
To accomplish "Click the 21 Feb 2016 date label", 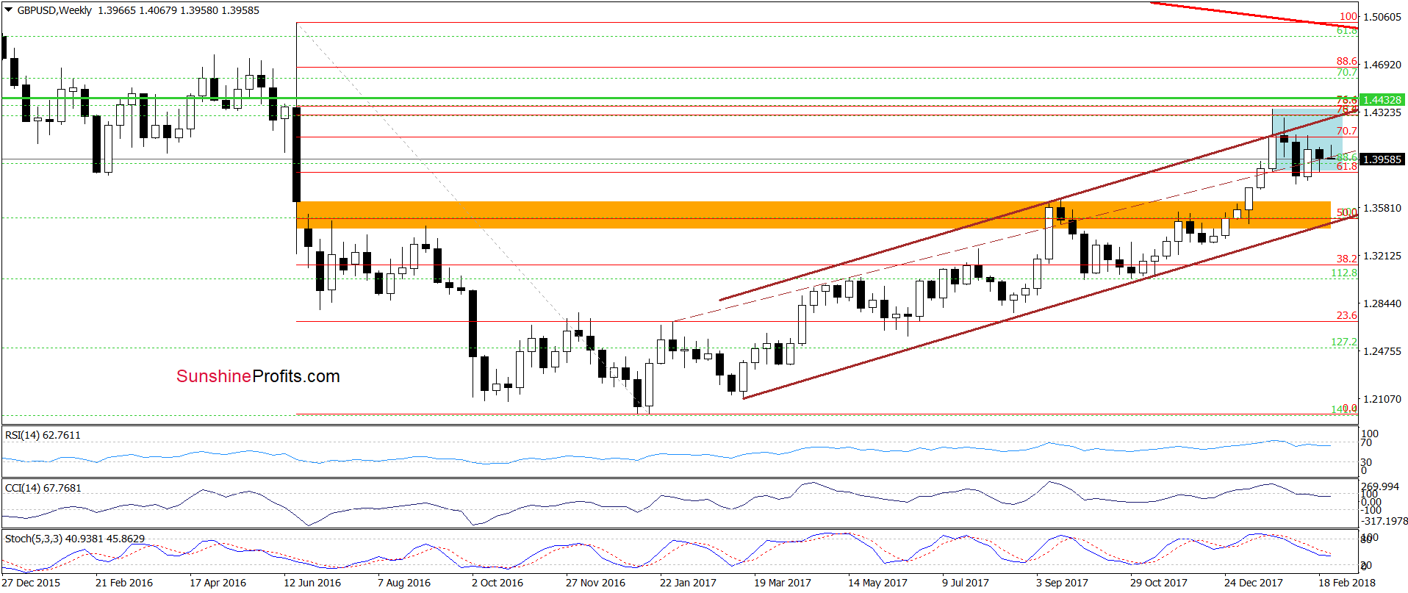I will [x=124, y=583].
